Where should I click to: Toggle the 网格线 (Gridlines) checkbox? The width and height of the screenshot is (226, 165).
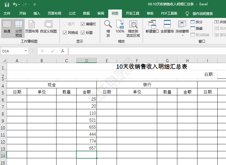(67, 32)
